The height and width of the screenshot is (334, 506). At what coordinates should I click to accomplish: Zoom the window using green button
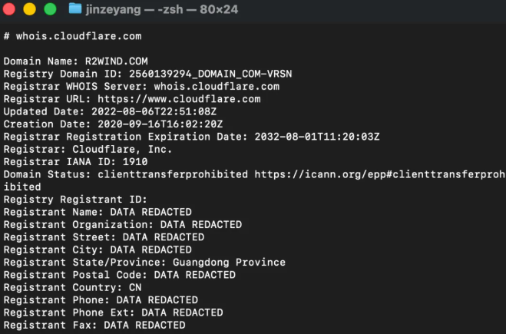coord(49,9)
